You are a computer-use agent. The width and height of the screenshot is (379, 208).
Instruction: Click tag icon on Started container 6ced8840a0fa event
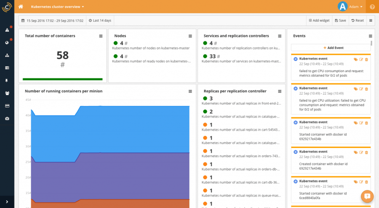point(355,182)
